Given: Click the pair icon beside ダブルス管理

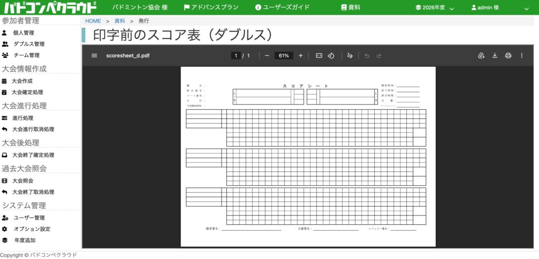Looking at the screenshot, I should 5,44.
